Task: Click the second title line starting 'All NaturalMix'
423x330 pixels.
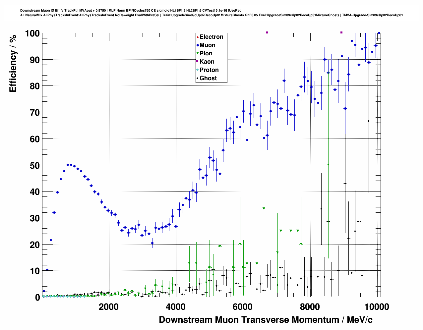Action: (x=211, y=15)
